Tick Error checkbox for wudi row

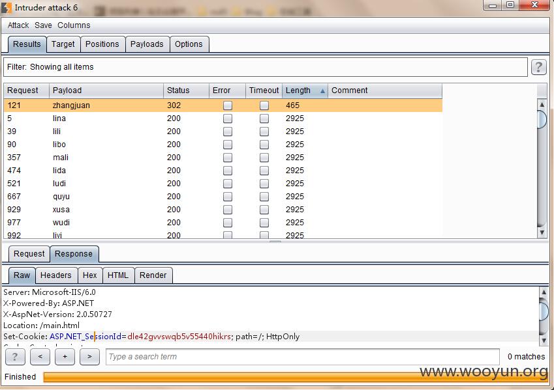228,223
